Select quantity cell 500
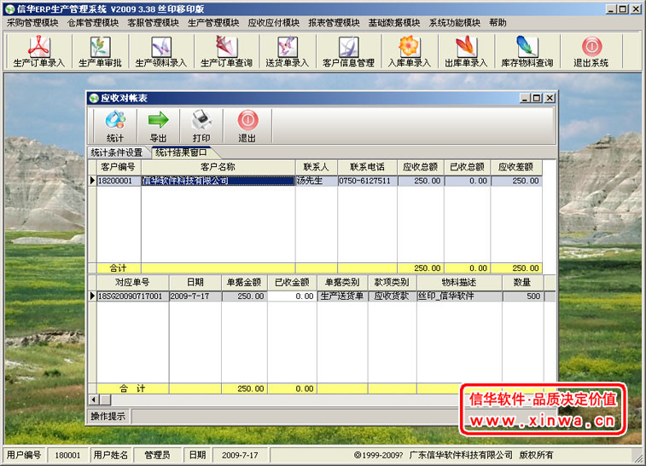Screen dimensions: 646x466 coord(522,296)
